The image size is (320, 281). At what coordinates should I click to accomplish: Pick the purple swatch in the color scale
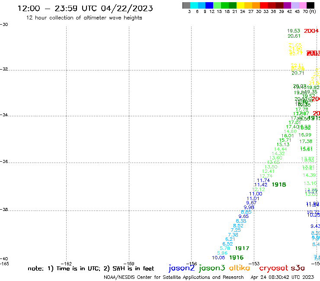[287, 5]
